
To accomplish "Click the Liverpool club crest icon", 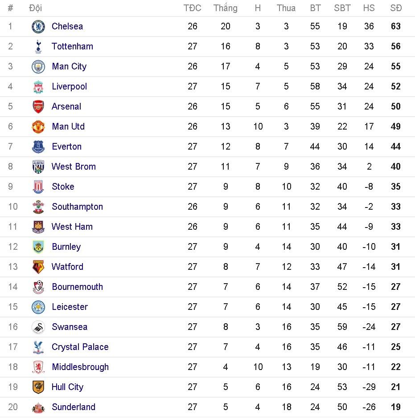I will pos(38,87).
